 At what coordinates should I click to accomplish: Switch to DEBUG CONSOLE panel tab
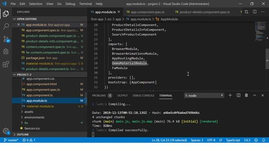coord(143,95)
